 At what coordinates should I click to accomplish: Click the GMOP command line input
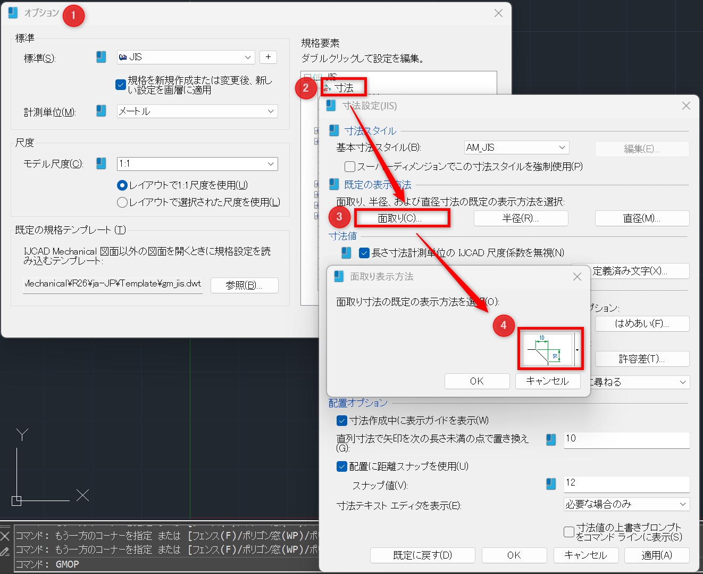[x=166, y=564]
